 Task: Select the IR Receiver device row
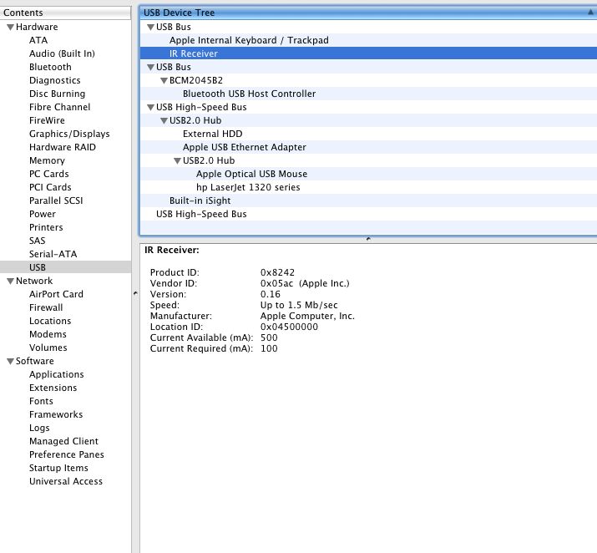click(368, 53)
